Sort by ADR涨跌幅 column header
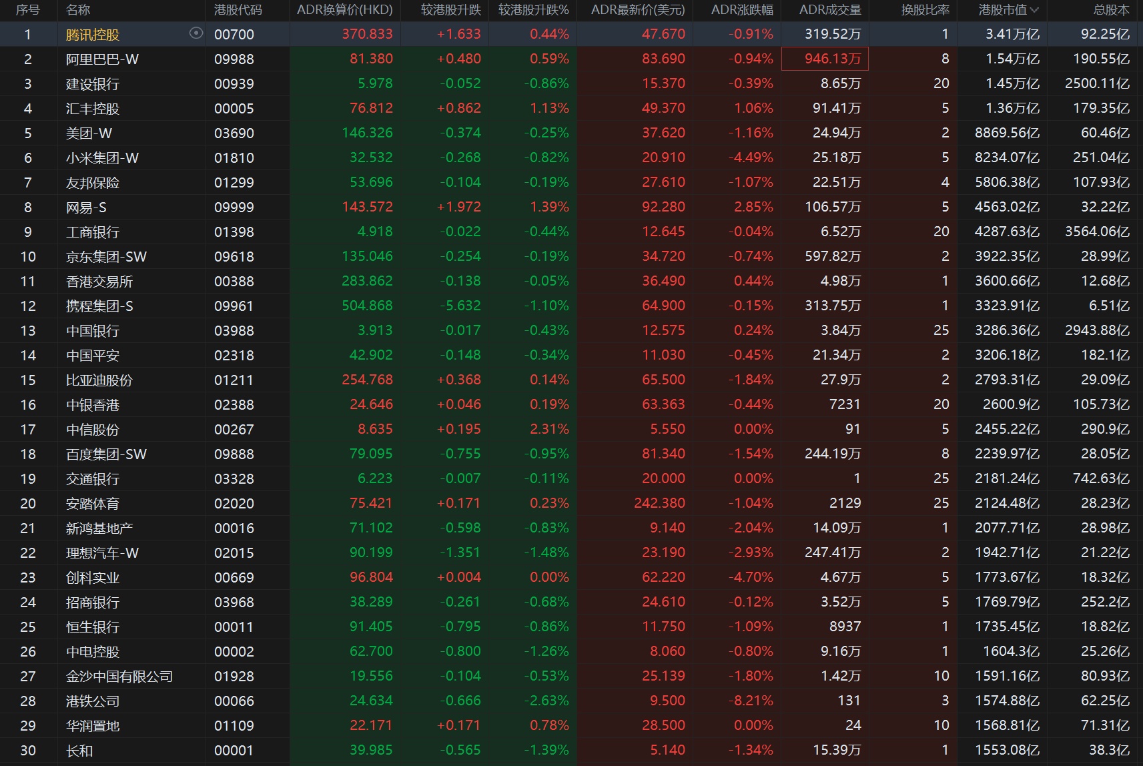 (742, 10)
